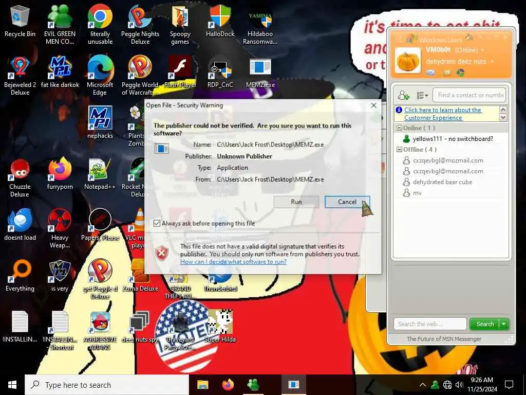The image size is (526, 395).
Task: Select the RDP_CnC desktop shortcut
Action: point(220,72)
